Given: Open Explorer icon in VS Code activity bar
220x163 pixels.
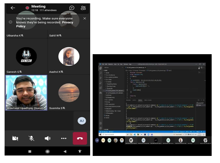Looking at the screenshot, I should [x=101, y=68].
